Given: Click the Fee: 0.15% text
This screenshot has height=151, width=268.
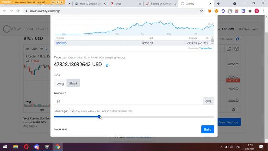Looking at the screenshot, I should tap(60, 130).
